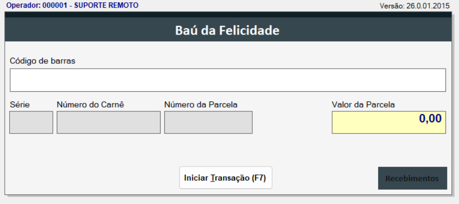Focus the Série field
This screenshot has height=204, width=459.
point(31,122)
